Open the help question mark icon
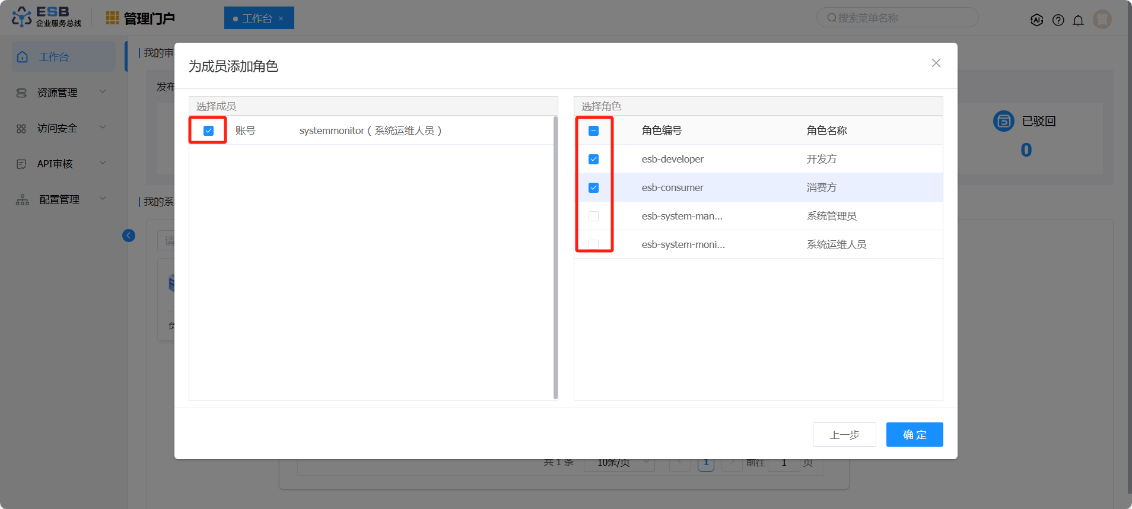1132x509 pixels. click(1058, 20)
